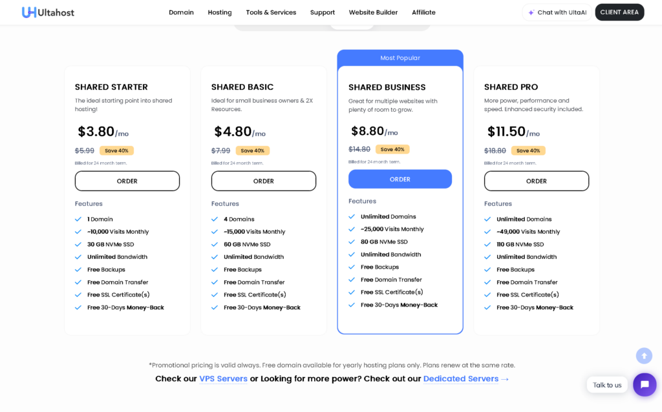Click the struck-through $18.80 price
The width and height of the screenshot is (662, 412).
click(495, 150)
